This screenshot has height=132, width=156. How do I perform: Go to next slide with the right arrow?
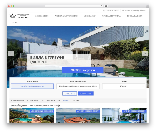click(145, 54)
